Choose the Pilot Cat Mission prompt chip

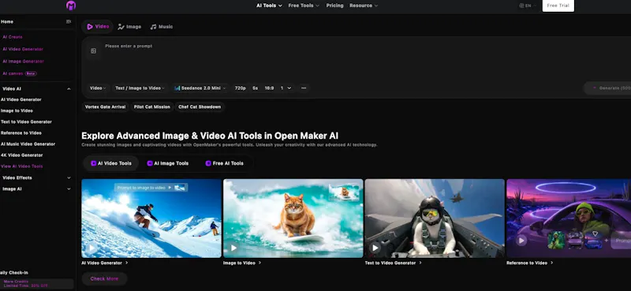tap(151, 107)
